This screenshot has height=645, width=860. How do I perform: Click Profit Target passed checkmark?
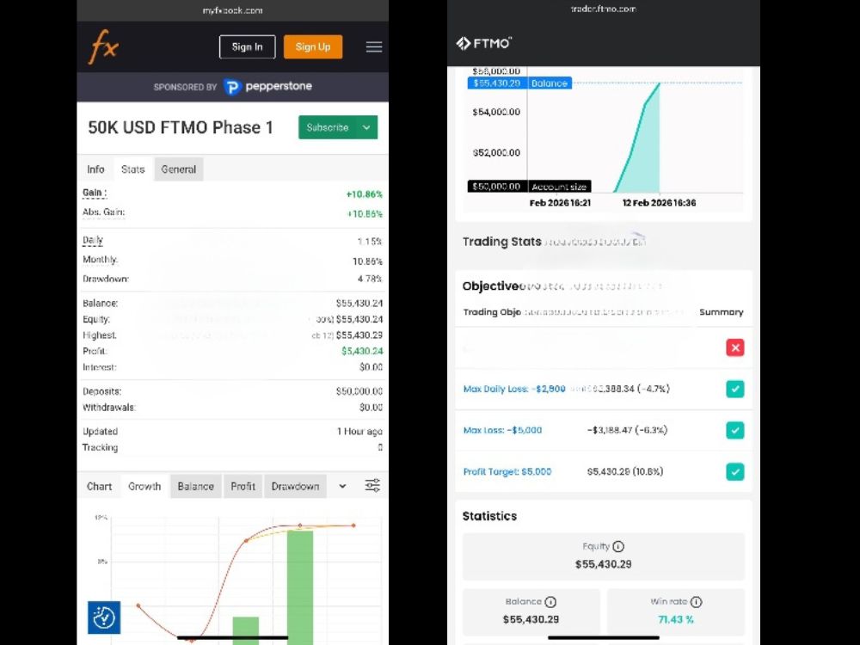(x=735, y=471)
